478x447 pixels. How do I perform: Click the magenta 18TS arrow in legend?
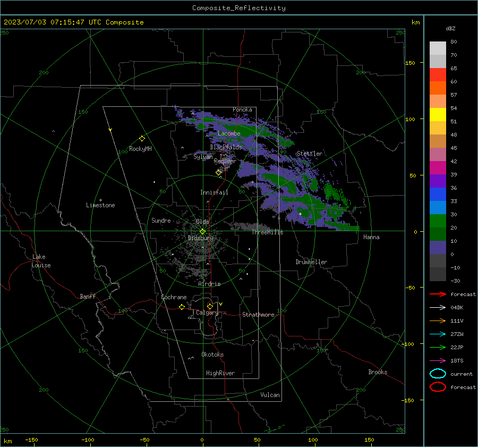[438, 360]
